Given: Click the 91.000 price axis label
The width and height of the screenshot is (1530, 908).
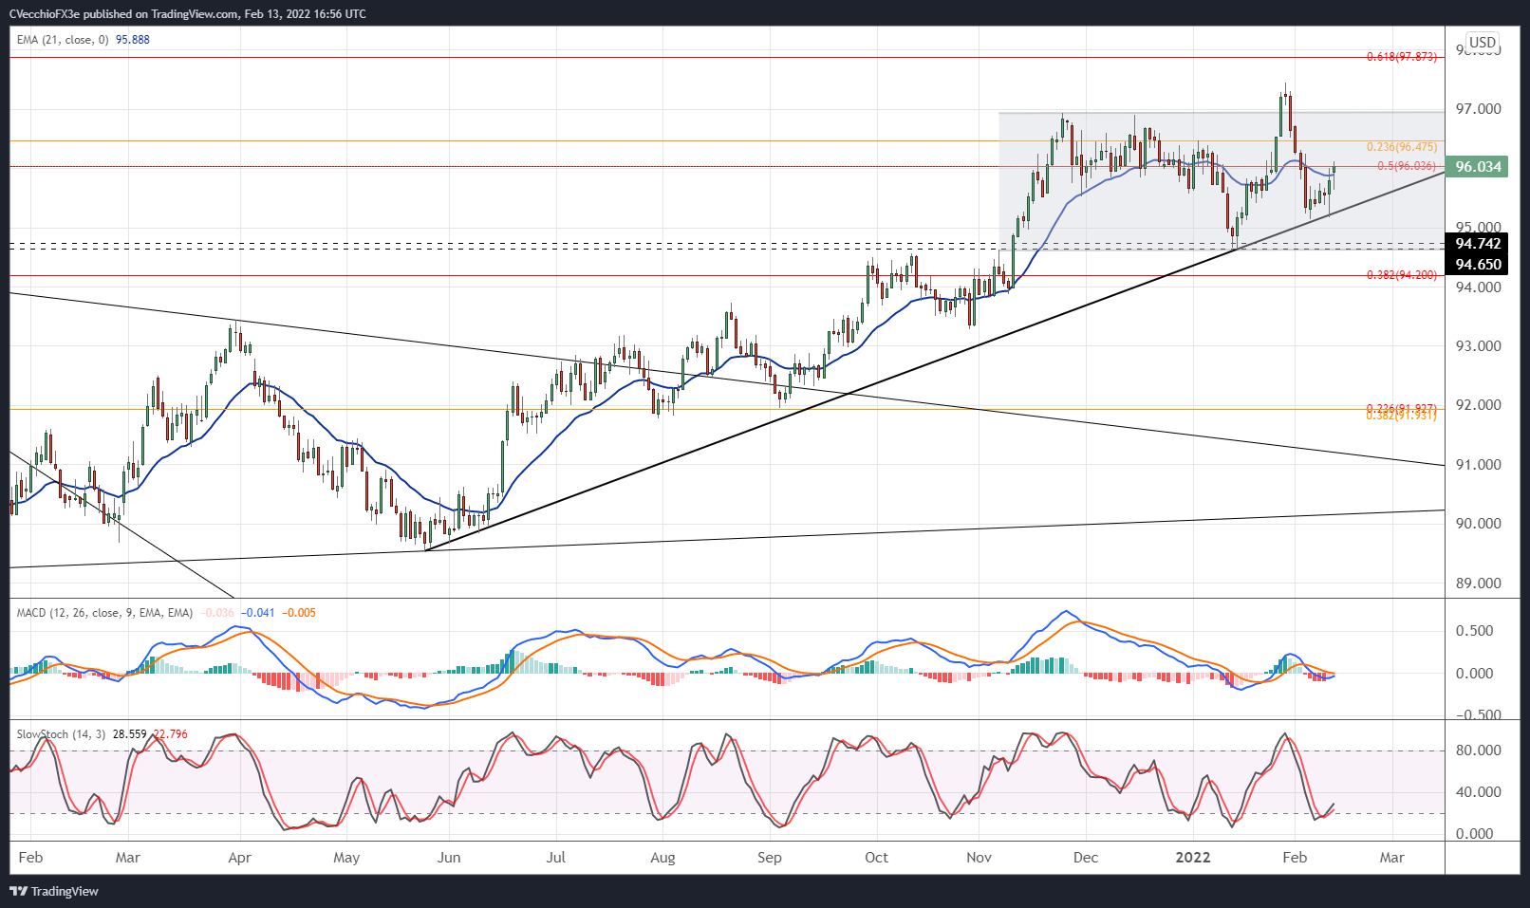Looking at the screenshot, I should point(1478,465).
